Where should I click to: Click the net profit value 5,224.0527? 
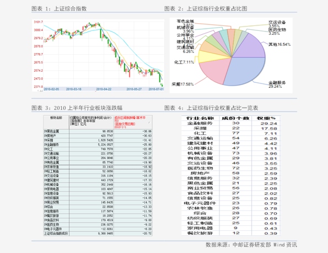pos(105,145)
